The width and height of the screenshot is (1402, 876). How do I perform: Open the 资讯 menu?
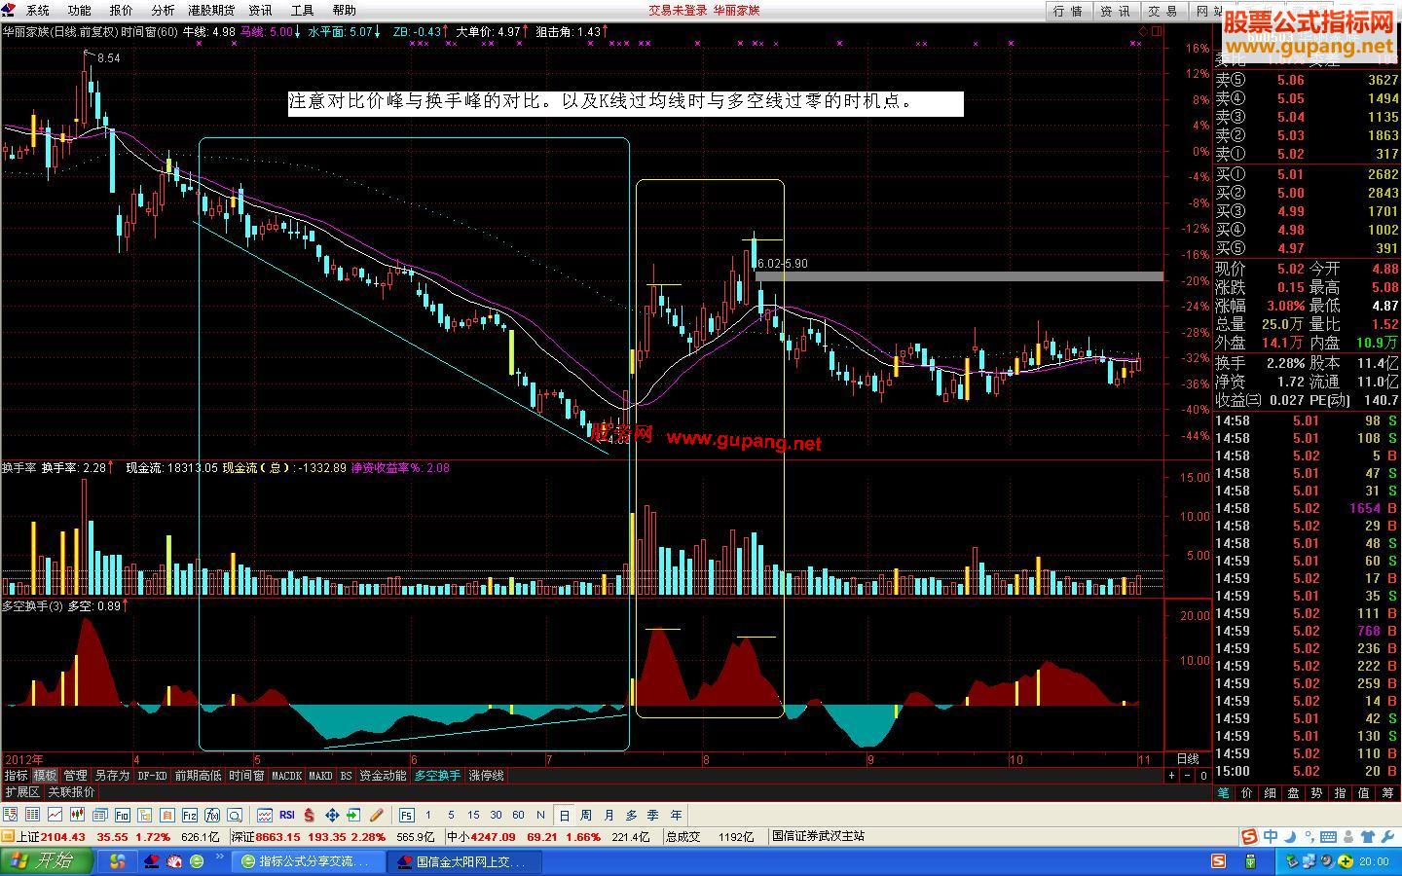click(260, 11)
